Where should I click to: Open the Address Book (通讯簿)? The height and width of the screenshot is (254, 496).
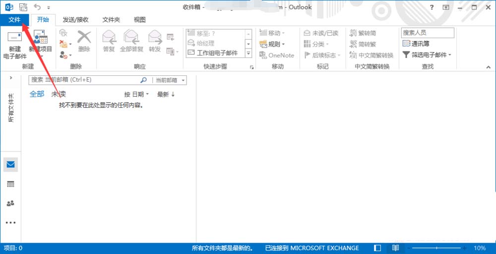[416, 44]
